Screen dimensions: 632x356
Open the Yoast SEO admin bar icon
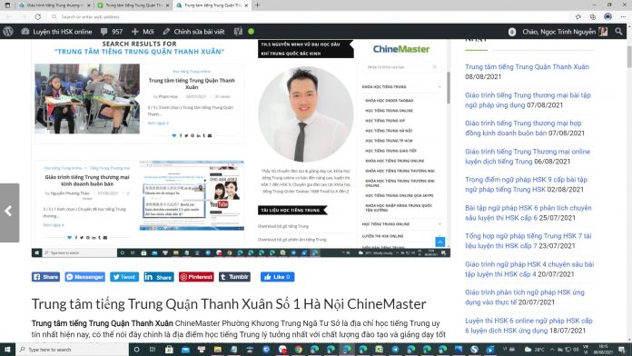coord(238,32)
